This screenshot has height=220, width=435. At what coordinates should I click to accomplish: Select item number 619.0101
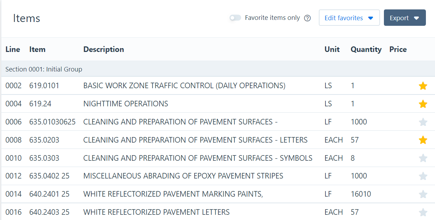coord(44,86)
